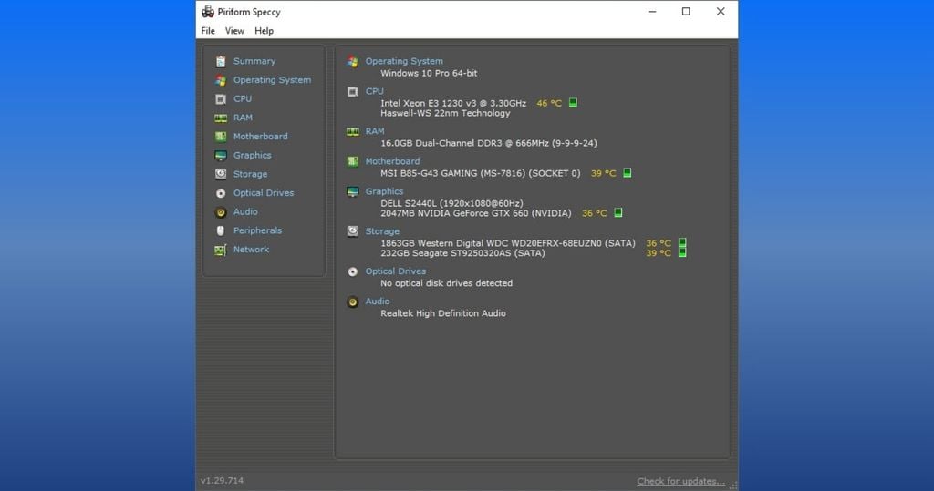934x491 pixels.
Task: Select Motherboard in the sidebar
Action: tap(260, 137)
